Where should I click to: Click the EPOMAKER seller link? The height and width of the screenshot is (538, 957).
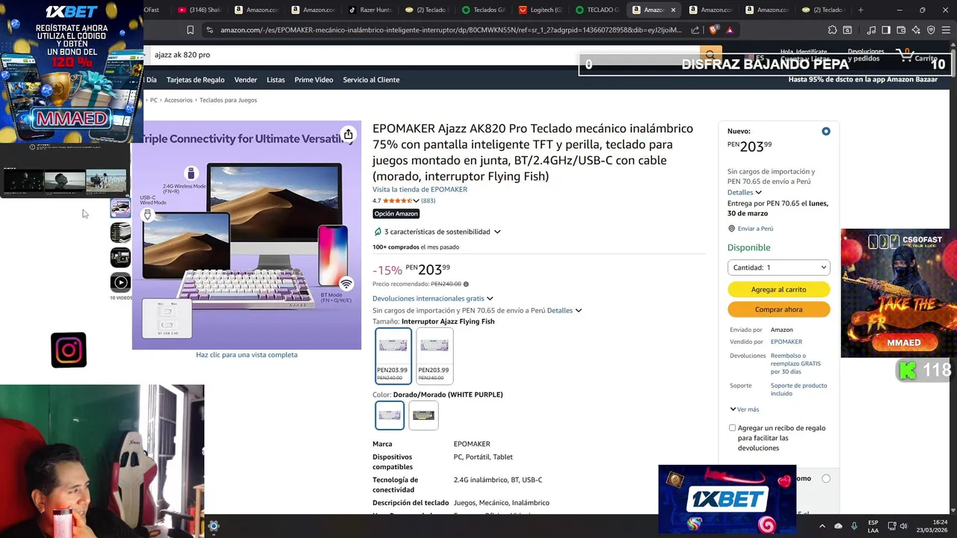[x=787, y=341]
